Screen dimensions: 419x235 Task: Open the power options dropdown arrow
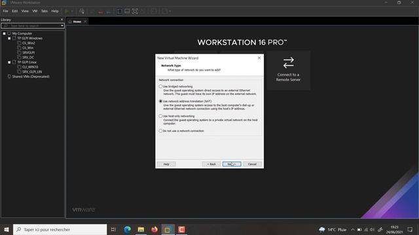[72, 11]
